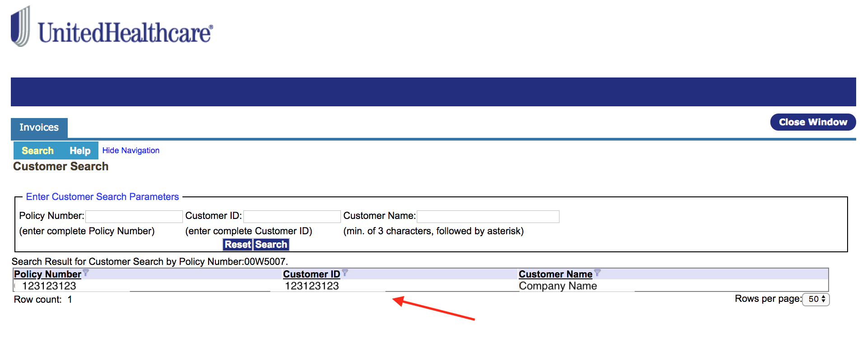Click into the Customer ID text box
Image resolution: width=867 pixels, height=355 pixels.
pyautogui.click(x=292, y=216)
